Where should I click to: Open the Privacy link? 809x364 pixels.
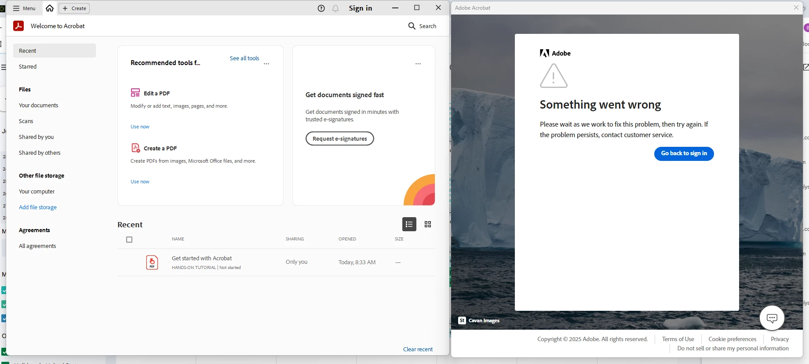pyautogui.click(x=780, y=339)
